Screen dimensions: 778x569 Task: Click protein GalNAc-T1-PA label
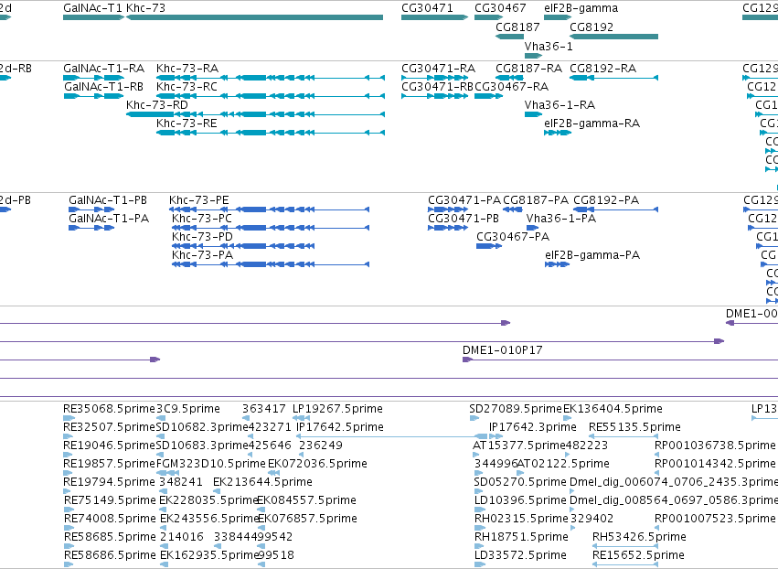click(109, 219)
